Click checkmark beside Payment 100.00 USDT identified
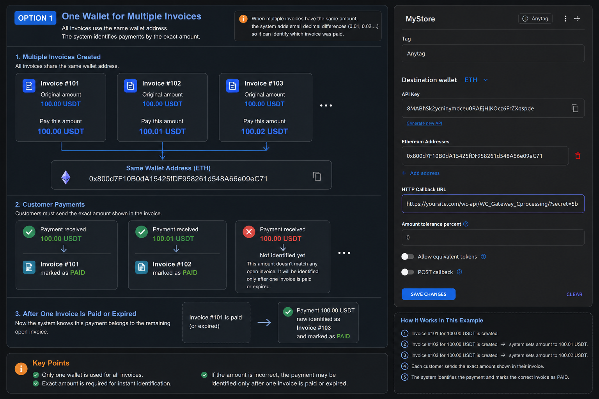Image resolution: width=599 pixels, height=399 pixels. [288, 312]
